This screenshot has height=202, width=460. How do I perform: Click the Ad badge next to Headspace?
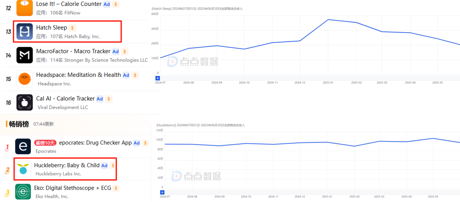126,75
